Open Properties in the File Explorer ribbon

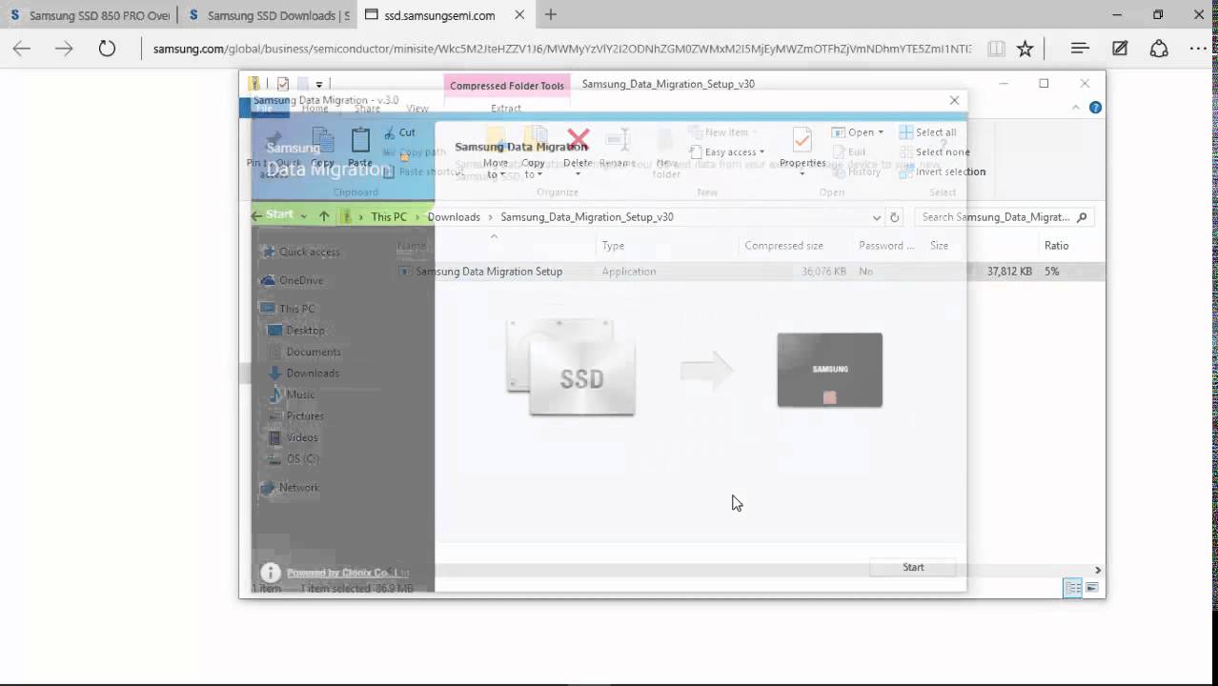pos(802,151)
